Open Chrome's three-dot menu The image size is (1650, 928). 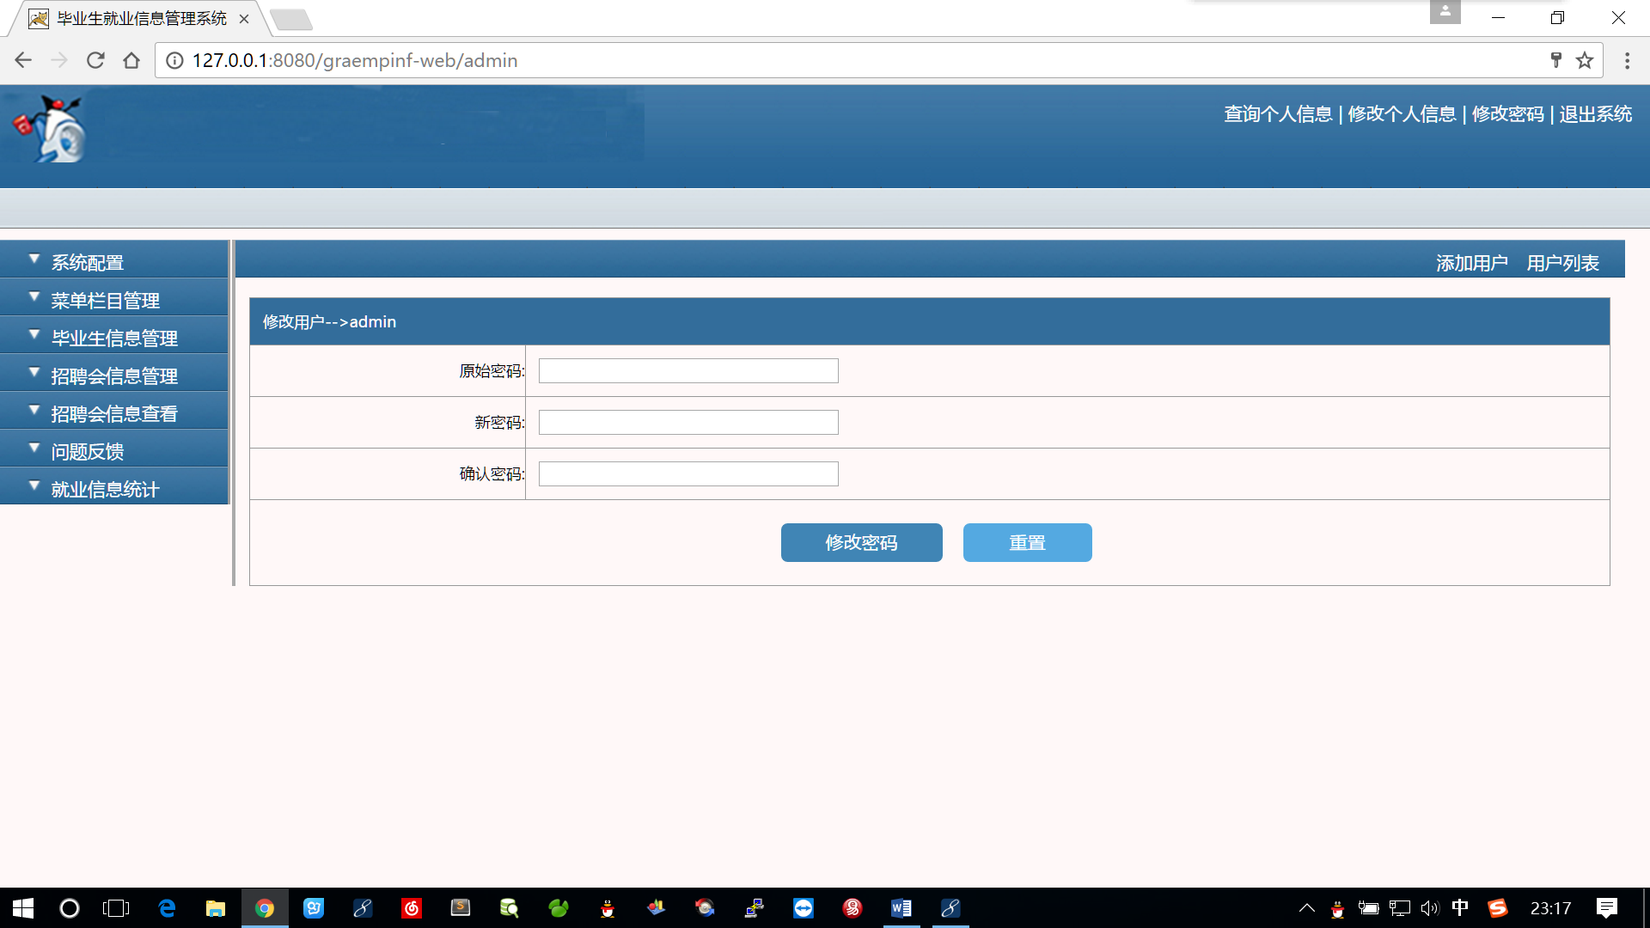pyautogui.click(x=1627, y=60)
